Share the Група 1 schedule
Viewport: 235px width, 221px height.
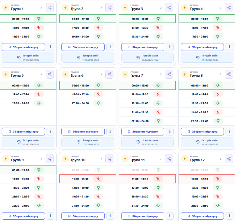pos(50,8)
